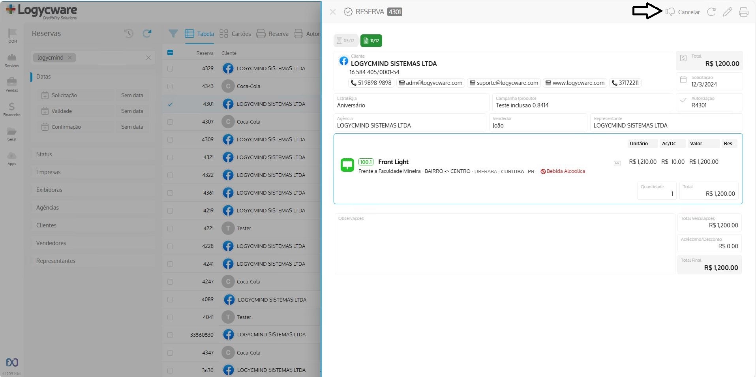This screenshot has width=756, height=377.
Task: Click the infinity logo at sidebar bottom
Action: 12,362
